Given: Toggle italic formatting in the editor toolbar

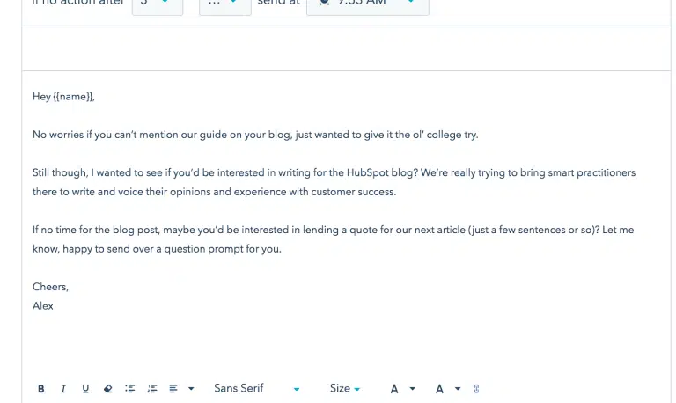Looking at the screenshot, I should coord(63,389).
